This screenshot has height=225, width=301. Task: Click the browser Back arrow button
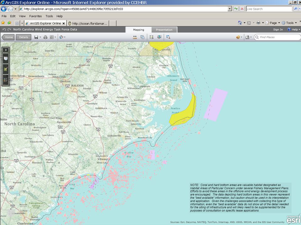coord(4,9)
